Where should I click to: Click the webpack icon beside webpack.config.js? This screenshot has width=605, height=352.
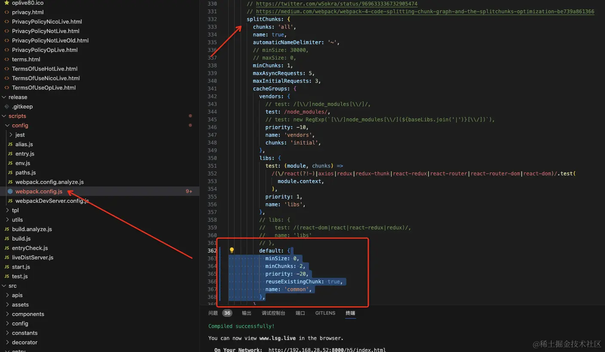click(10, 191)
